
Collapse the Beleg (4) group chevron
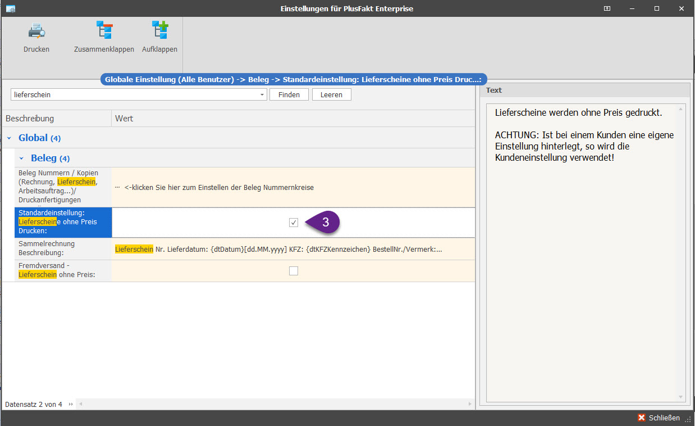(21, 158)
